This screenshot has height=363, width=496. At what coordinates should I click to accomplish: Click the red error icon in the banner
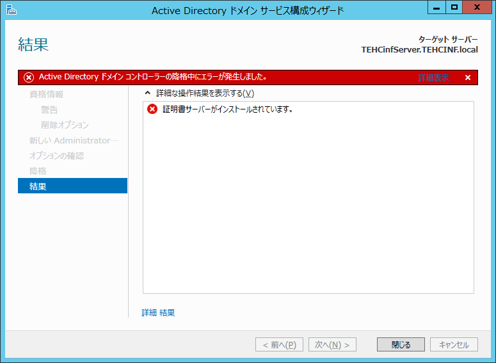(x=29, y=77)
